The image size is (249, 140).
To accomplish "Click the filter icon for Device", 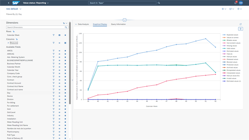I will [x=53, y=96].
